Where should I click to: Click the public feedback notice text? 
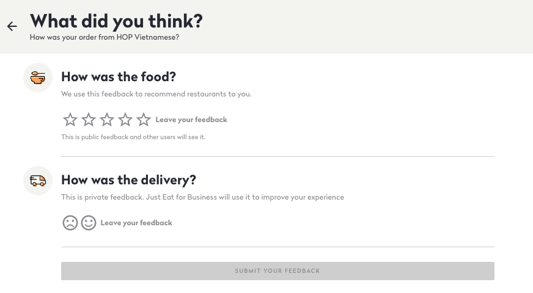click(133, 137)
